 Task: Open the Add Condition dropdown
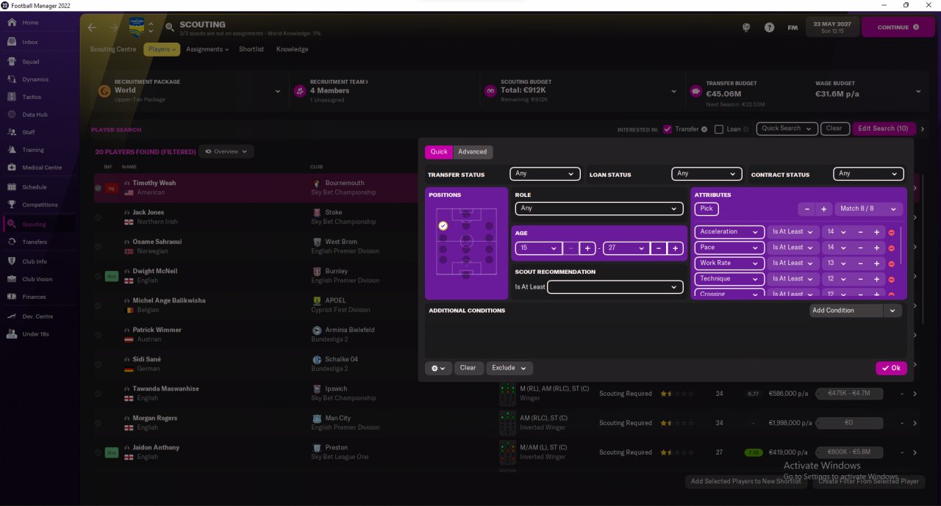click(x=855, y=311)
